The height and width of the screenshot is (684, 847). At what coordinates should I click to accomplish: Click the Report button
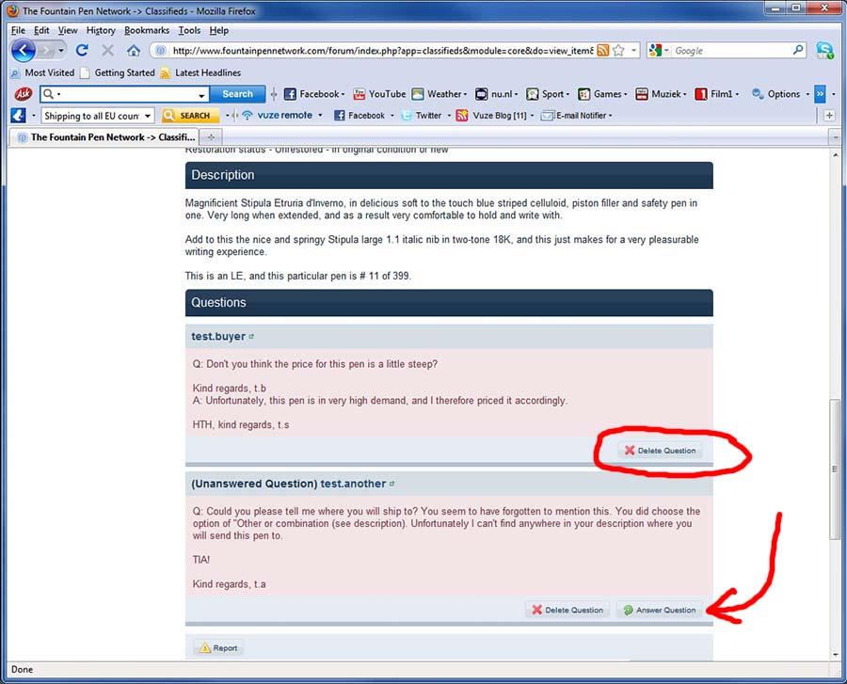[218, 648]
